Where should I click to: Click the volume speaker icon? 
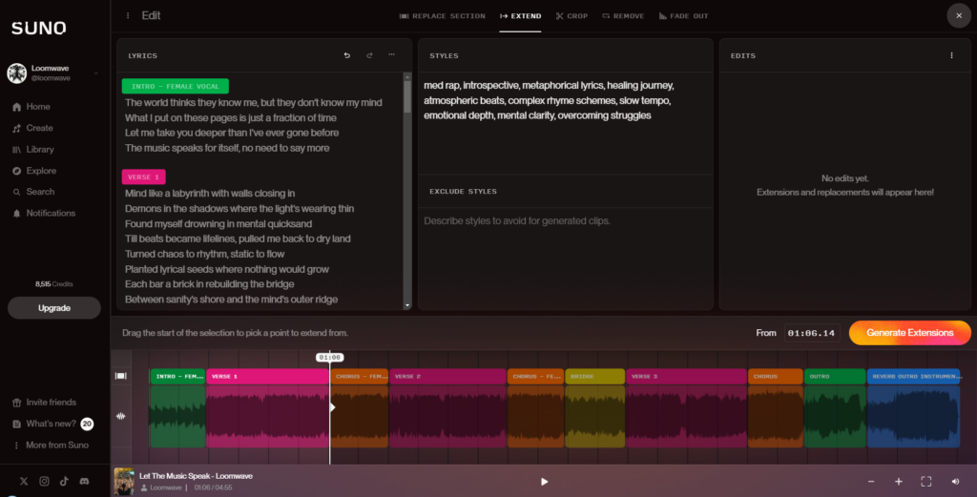click(955, 482)
